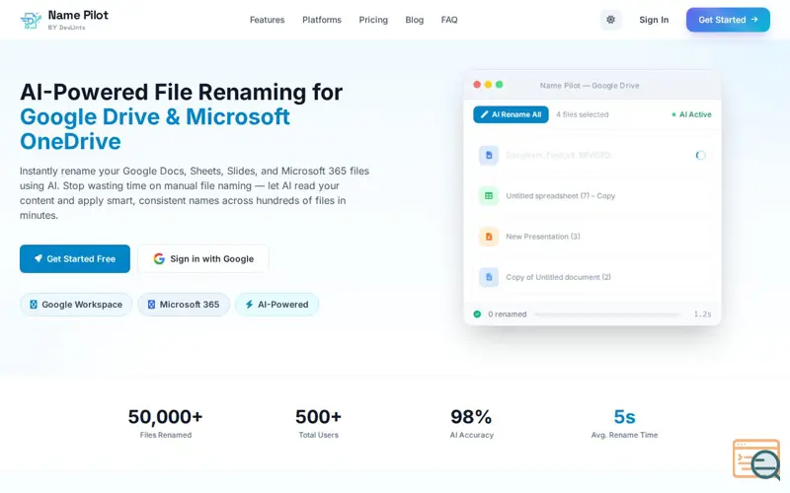Viewport: 790px width, 493px height.
Task: Open the Platforms menu link
Action: click(322, 20)
